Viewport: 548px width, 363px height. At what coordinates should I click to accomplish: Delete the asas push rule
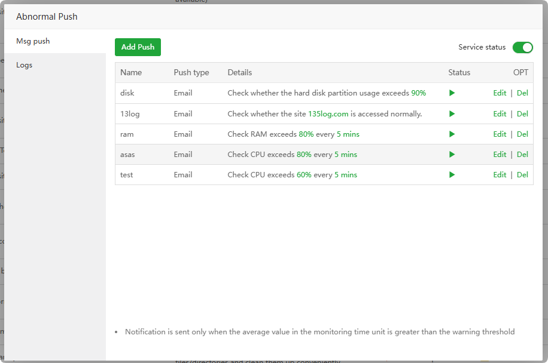pos(522,154)
